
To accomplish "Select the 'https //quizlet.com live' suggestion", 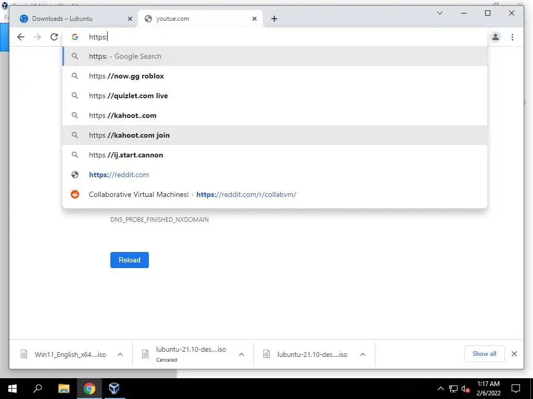I will pyautogui.click(x=275, y=96).
